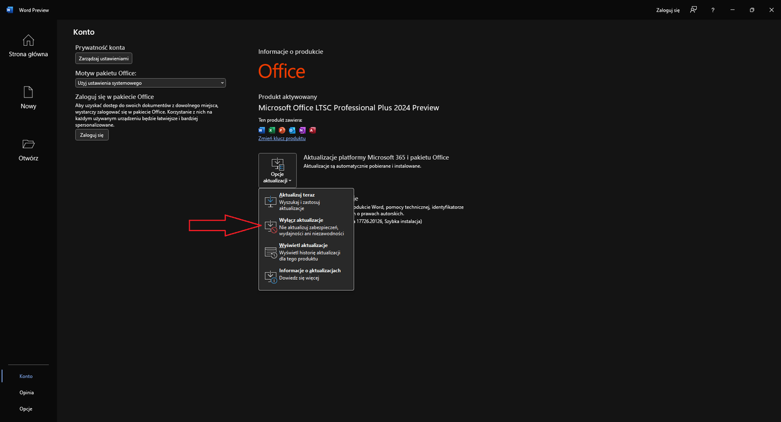The image size is (781, 422).
Task: Open Help with the question mark icon
Action: [x=713, y=10]
